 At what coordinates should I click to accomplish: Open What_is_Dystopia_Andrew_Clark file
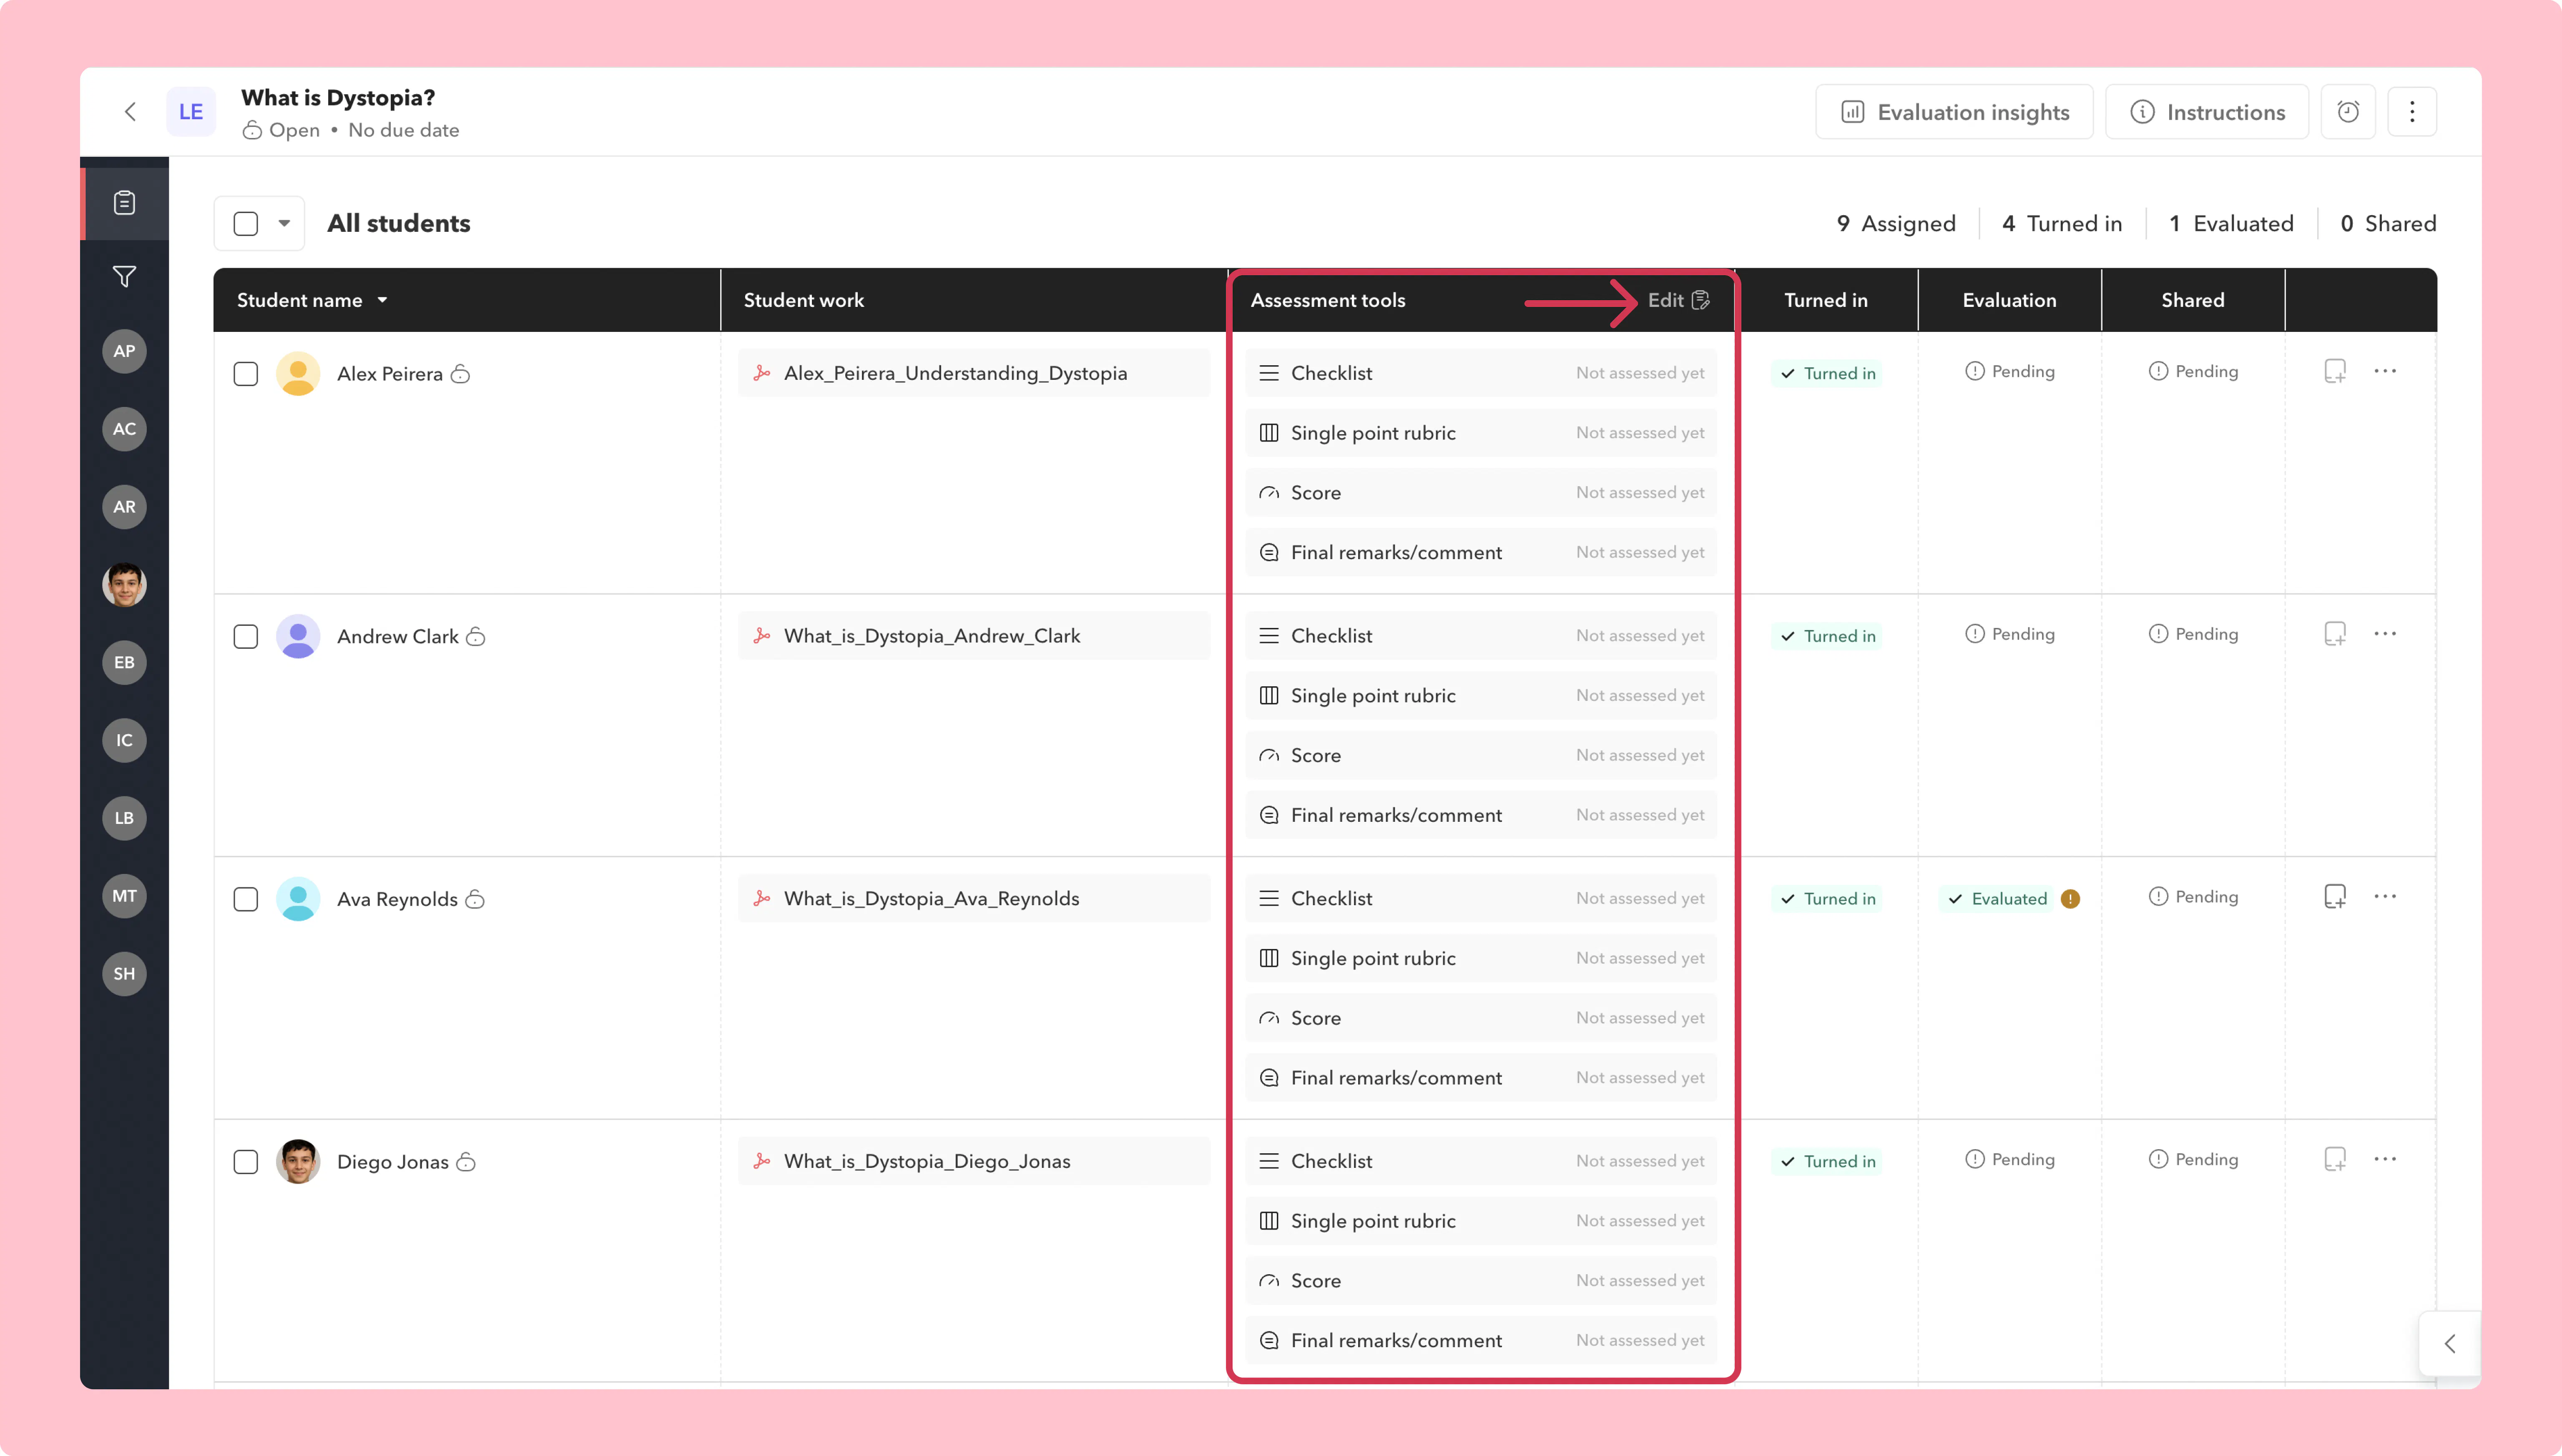pyautogui.click(x=974, y=636)
